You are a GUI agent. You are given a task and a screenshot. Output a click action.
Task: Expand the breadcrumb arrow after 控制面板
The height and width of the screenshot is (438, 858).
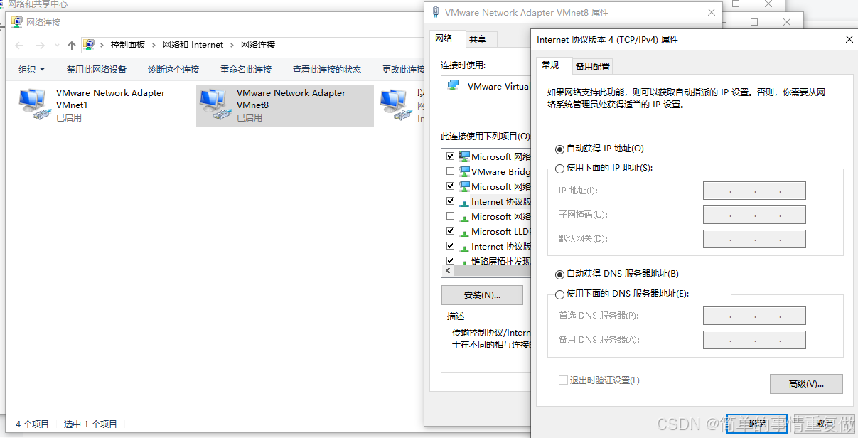coord(154,45)
